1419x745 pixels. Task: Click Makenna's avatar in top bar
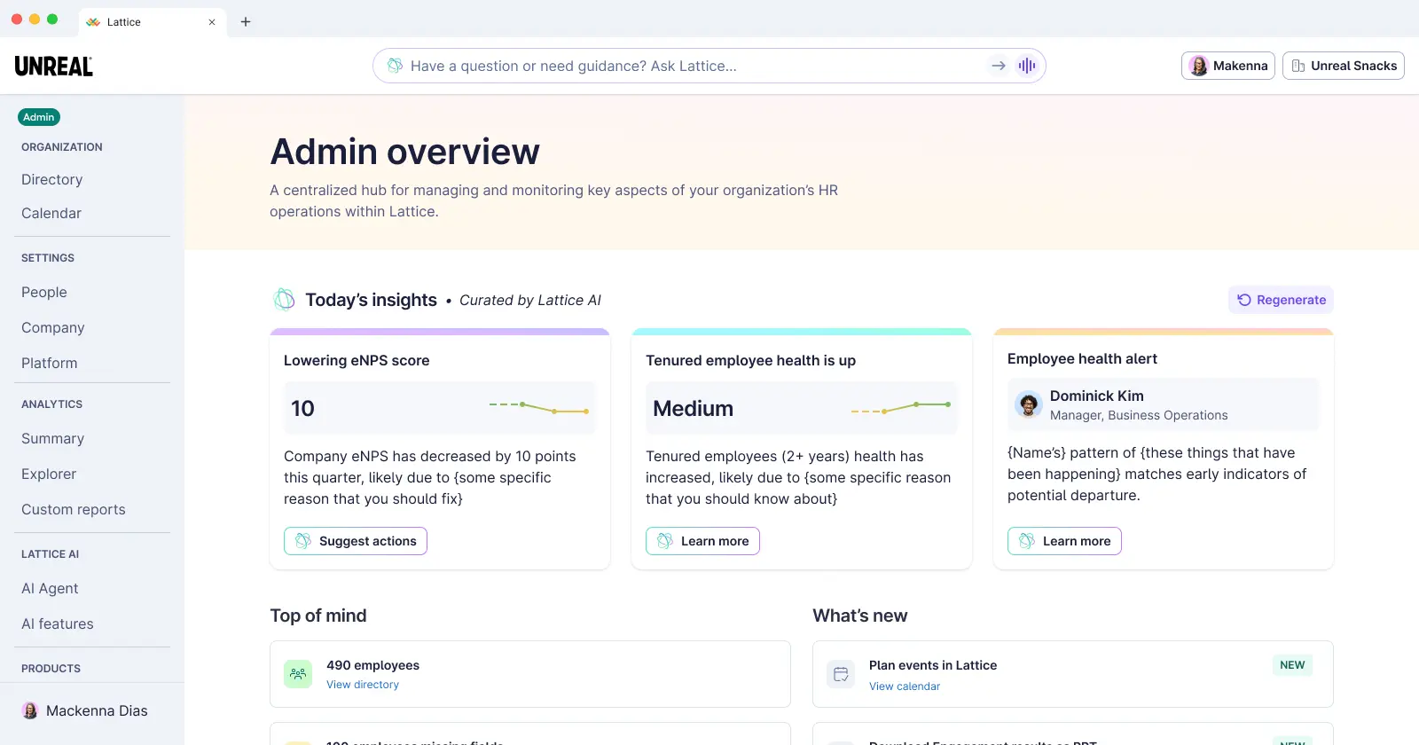click(x=1198, y=66)
